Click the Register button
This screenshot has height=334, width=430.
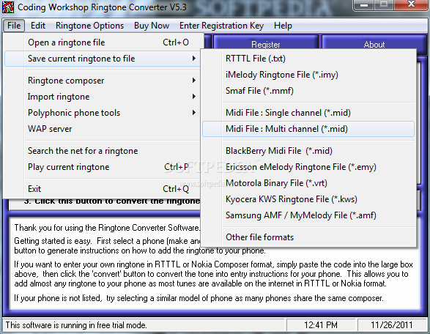tap(266, 42)
